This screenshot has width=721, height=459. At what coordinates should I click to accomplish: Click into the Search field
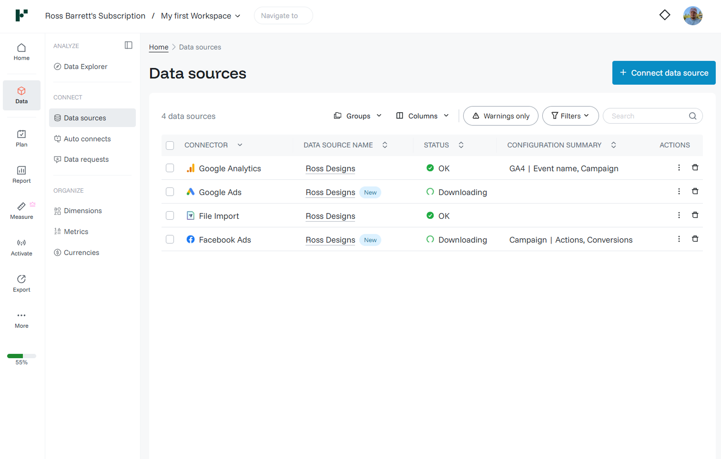[652, 116]
